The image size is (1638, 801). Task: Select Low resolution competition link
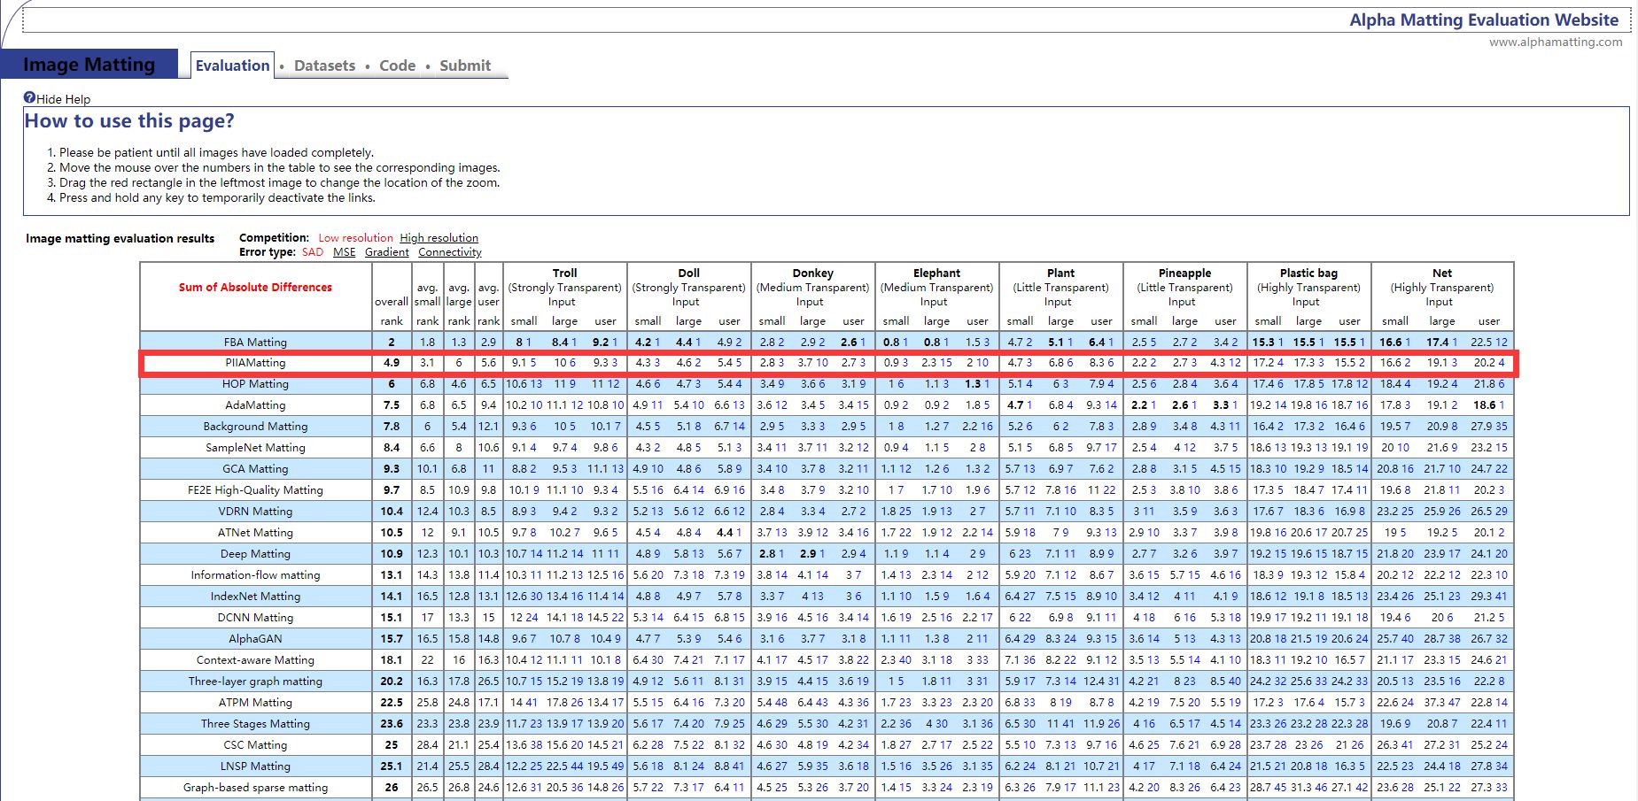click(x=355, y=238)
